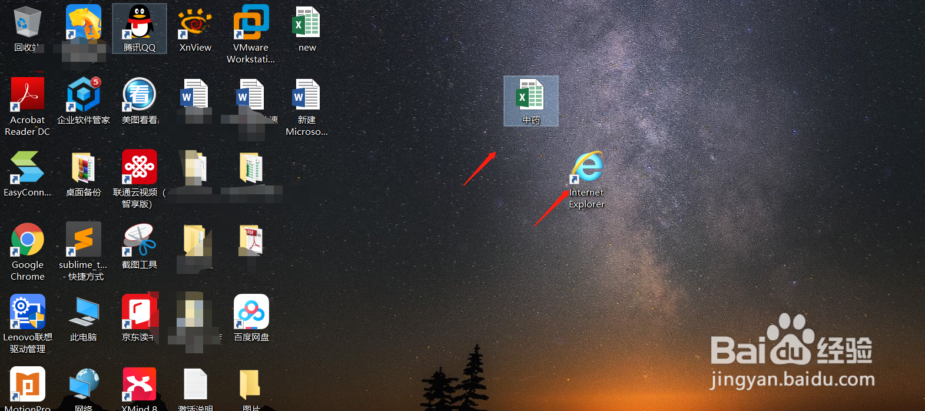The height and width of the screenshot is (411, 925).
Task: Open the 图片 folder
Action: pyautogui.click(x=251, y=389)
